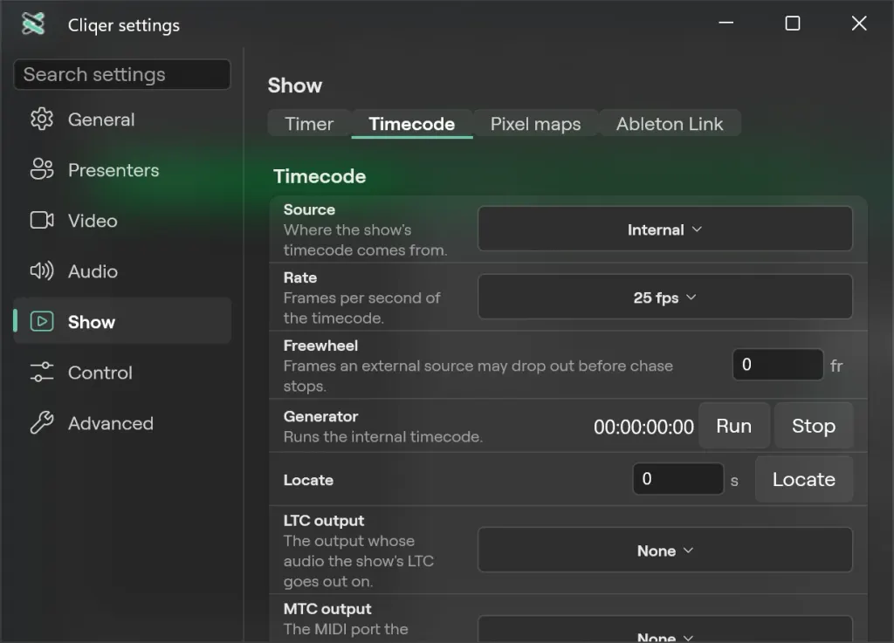The height and width of the screenshot is (643, 894).
Task: Click the LTC output label
Action: point(323,521)
